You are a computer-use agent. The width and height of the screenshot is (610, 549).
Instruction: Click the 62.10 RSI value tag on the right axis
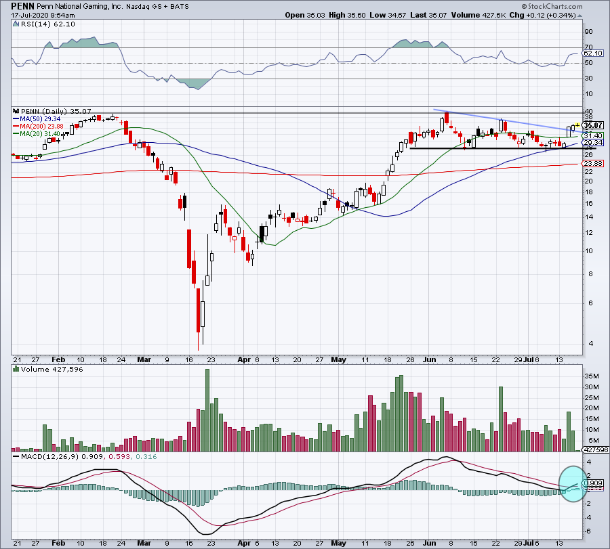593,53
